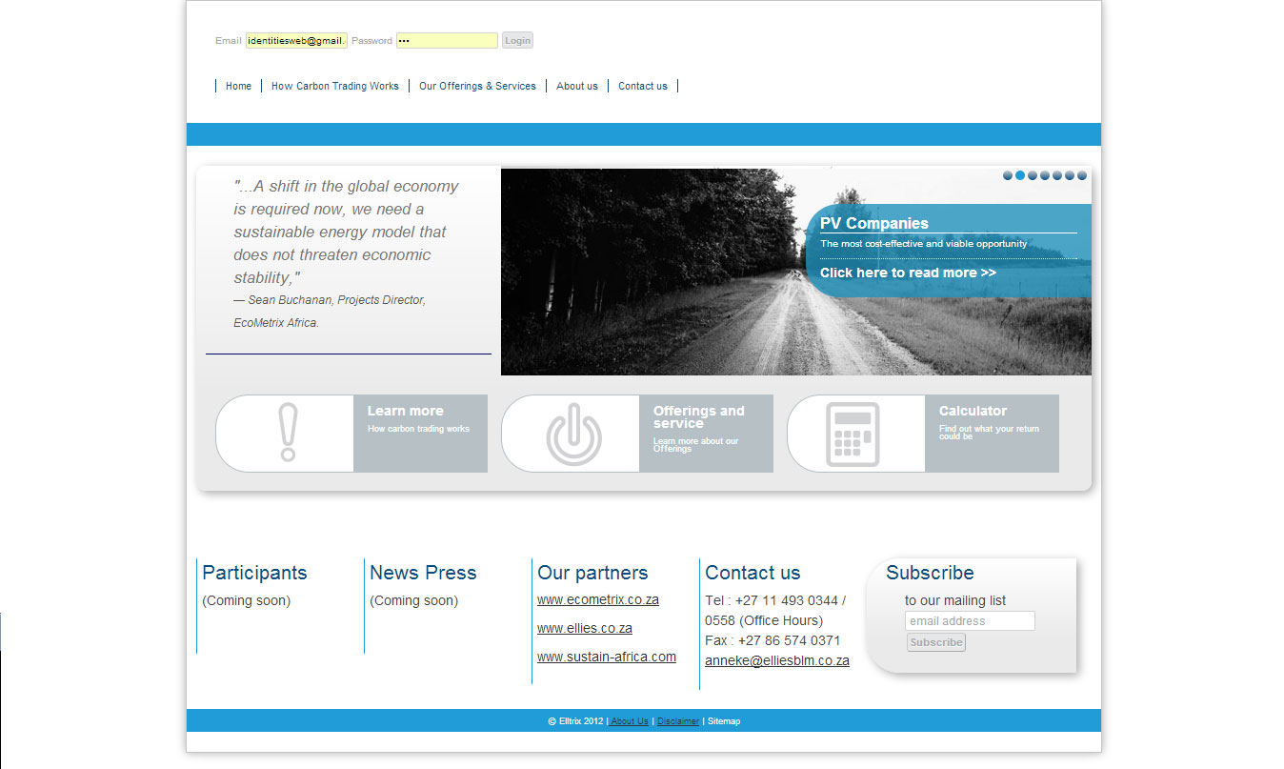Open the Disclaimer footer link
1284x769 pixels.
pyautogui.click(x=678, y=721)
